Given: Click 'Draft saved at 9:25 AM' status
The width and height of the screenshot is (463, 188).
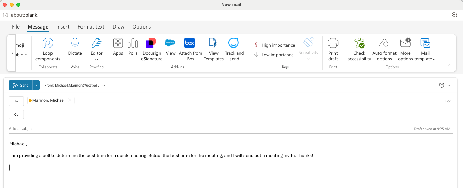Looking at the screenshot, I should coord(432,129).
